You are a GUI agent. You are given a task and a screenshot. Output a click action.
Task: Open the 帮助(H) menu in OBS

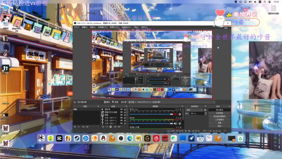point(144,27)
